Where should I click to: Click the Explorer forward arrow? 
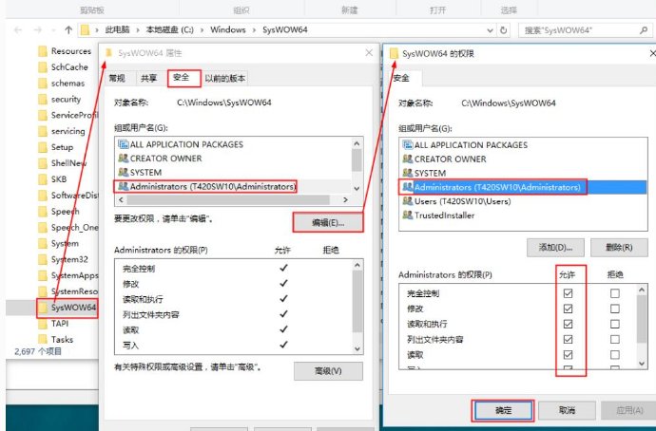tap(38, 30)
